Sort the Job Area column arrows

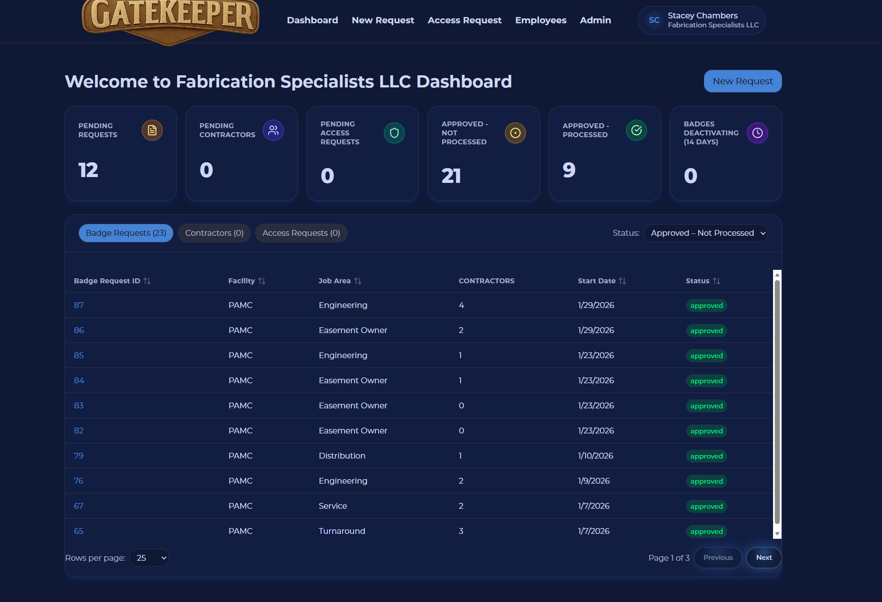(358, 281)
